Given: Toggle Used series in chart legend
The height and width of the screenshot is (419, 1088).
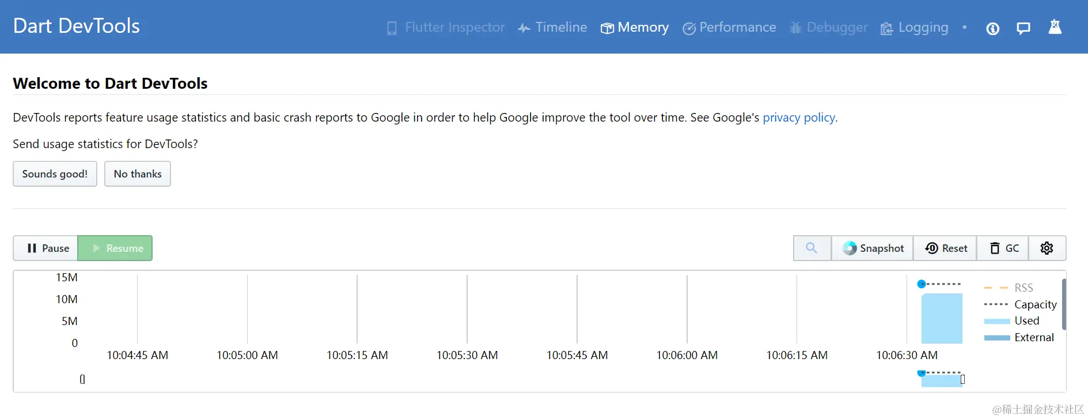Looking at the screenshot, I should tap(1012, 321).
